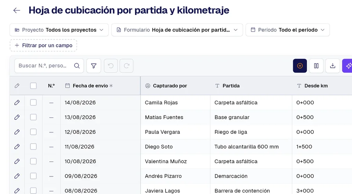Add a new record with the plus button
Viewport: 352px width, 194px height.
tap(300, 66)
